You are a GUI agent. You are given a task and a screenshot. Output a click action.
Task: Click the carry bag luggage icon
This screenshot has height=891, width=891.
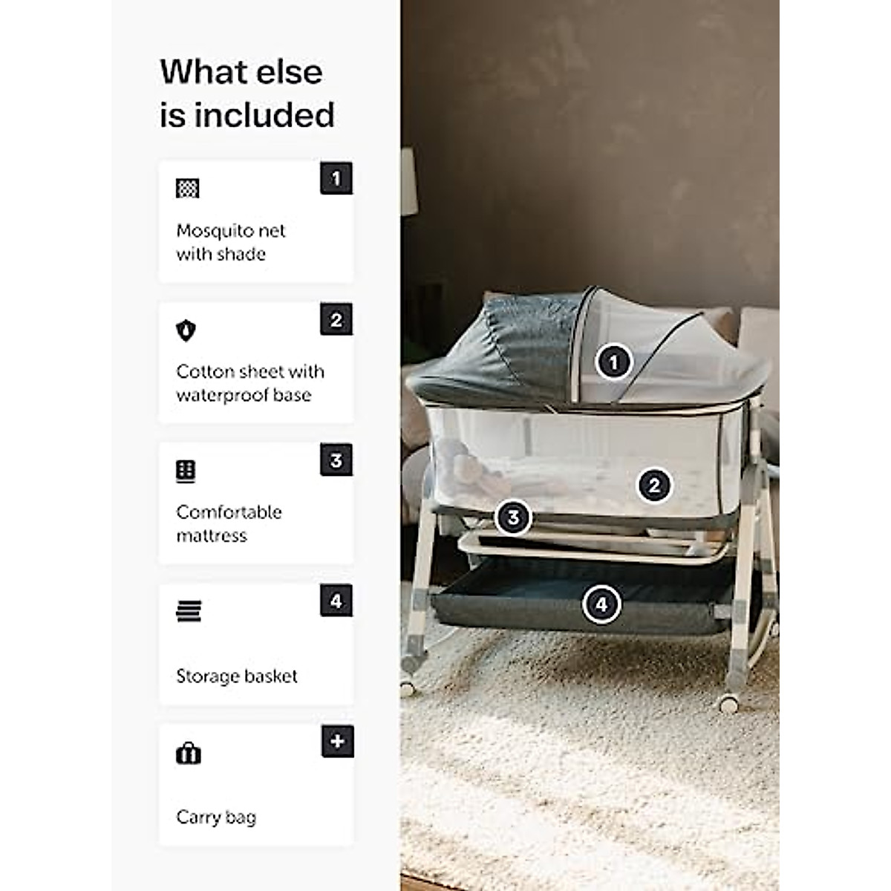point(189,754)
